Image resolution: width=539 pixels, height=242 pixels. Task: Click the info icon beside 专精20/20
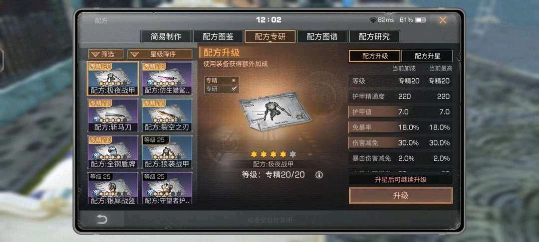pos(319,175)
